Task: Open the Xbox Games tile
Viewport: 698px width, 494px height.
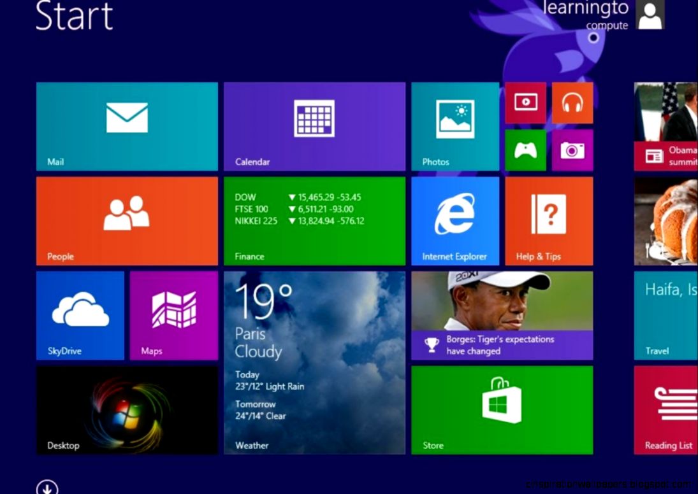Action: point(525,151)
